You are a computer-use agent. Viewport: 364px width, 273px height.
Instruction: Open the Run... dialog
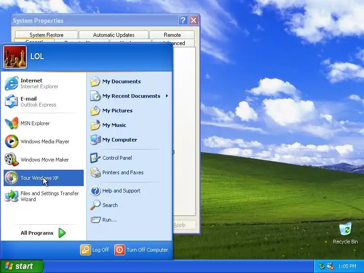130,220
